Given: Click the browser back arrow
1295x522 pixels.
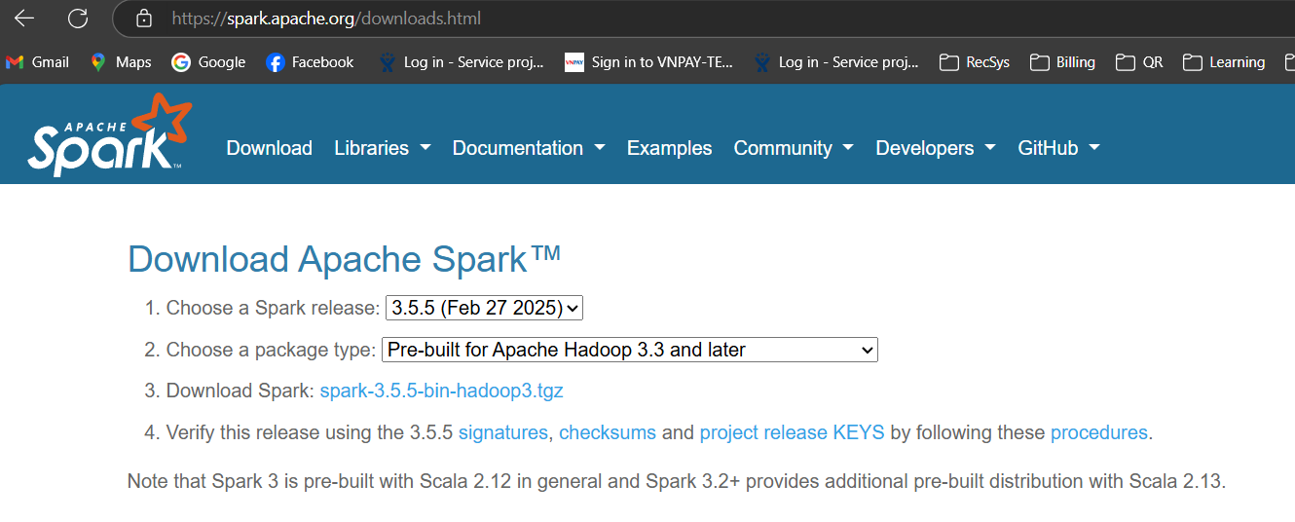Looking at the screenshot, I should (x=24, y=19).
